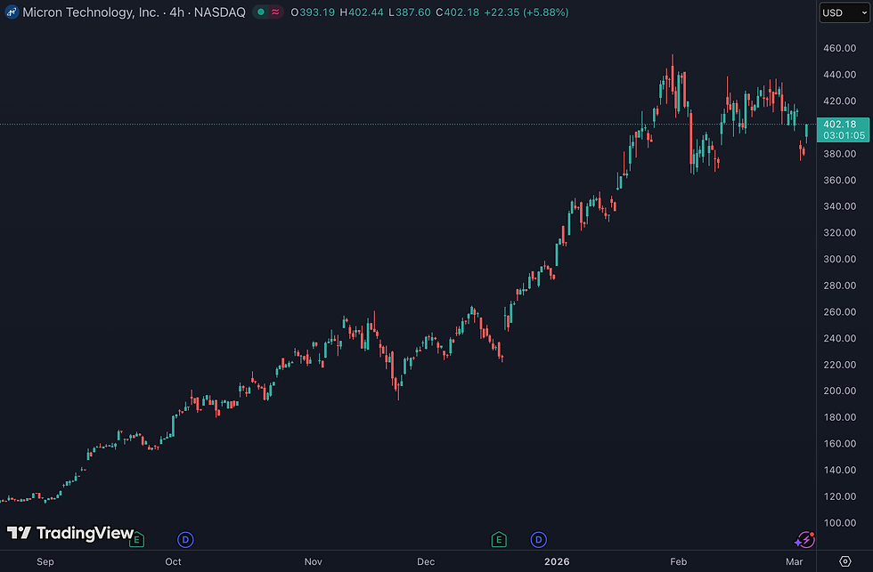Click the Sep label on time axis
This screenshot has width=873, height=572.
pos(45,562)
